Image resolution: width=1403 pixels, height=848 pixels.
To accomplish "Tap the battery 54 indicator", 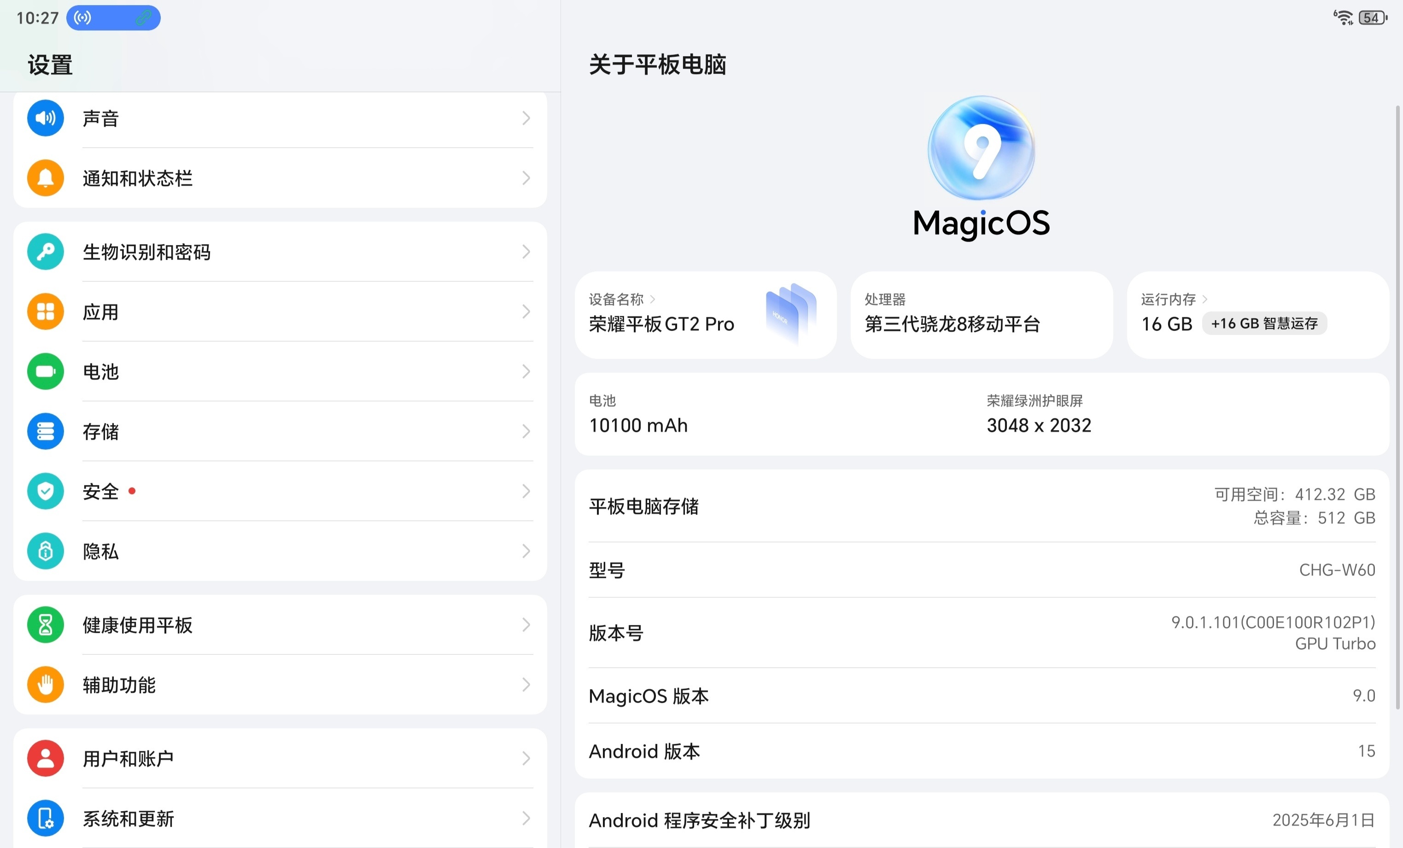I will 1374,18.
